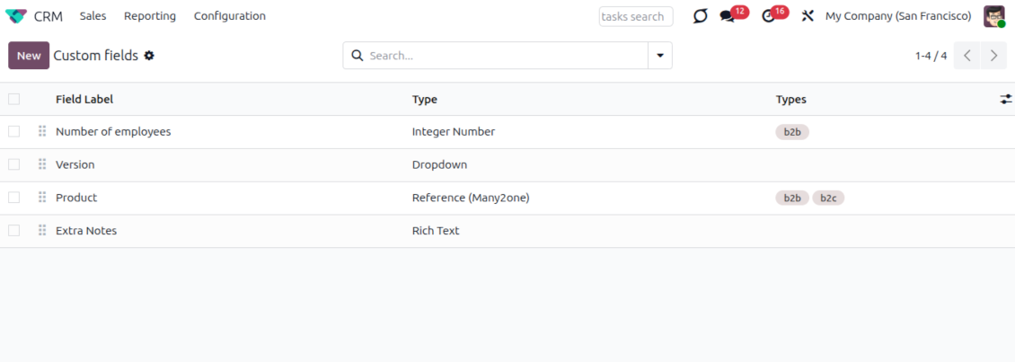Click the circular refresh icon in navbar

click(x=700, y=16)
